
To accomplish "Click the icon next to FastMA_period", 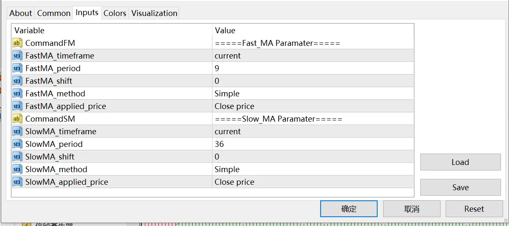I will tap(17, 68).
